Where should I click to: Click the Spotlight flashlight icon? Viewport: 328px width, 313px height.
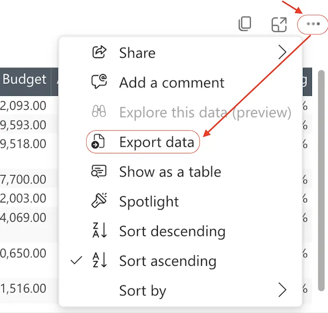[x=99, y=200]
